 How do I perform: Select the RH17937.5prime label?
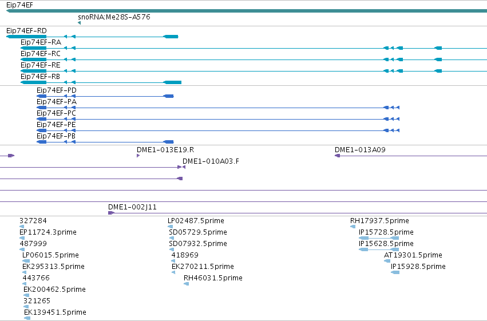coord(379,221)
